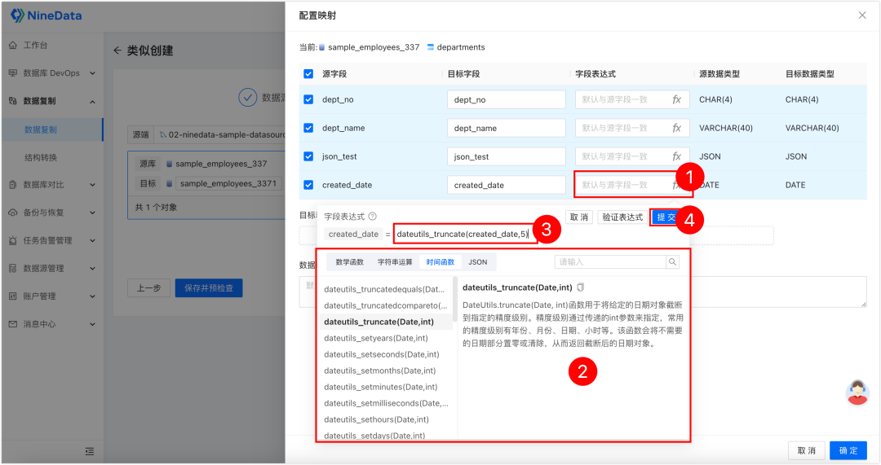Click the 确定 button in dialog footer
The width and height of the screenshot is (881, 465).
point(848,450)
